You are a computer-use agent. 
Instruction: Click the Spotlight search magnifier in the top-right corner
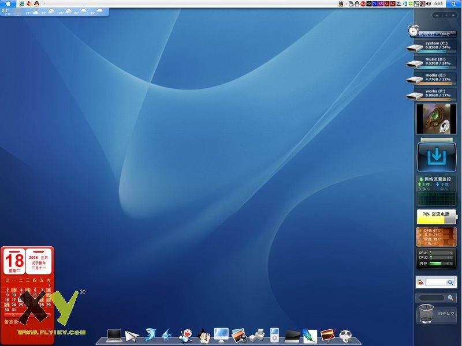(453, 3)
